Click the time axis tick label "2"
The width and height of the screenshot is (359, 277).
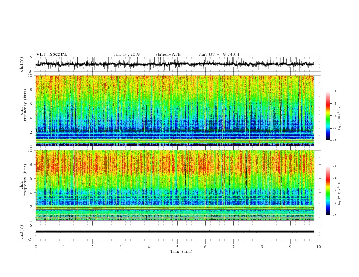[92, 247]
